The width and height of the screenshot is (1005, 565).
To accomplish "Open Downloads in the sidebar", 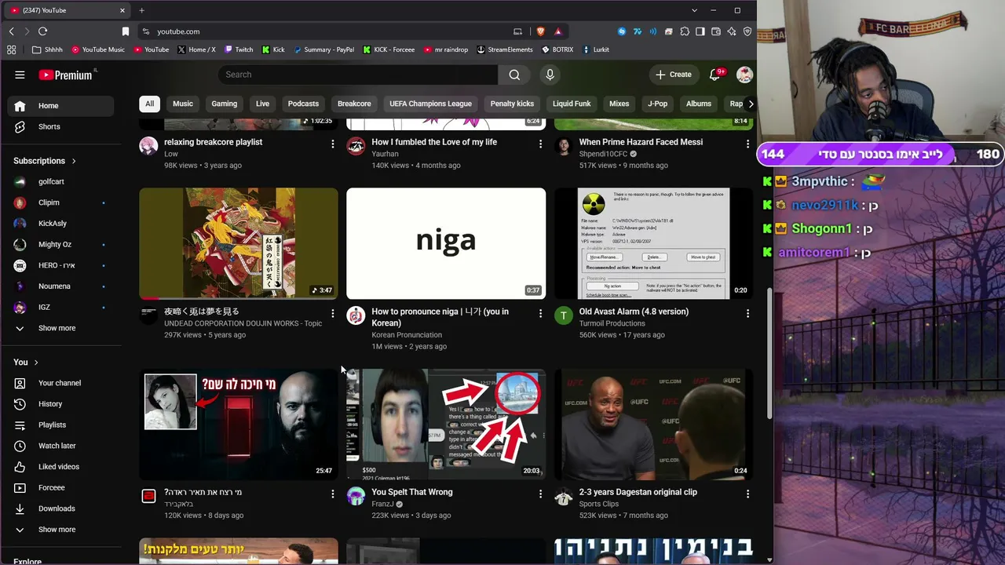I will pos(61,508).
